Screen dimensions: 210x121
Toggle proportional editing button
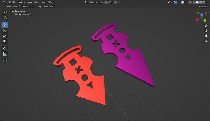[115, 2]
